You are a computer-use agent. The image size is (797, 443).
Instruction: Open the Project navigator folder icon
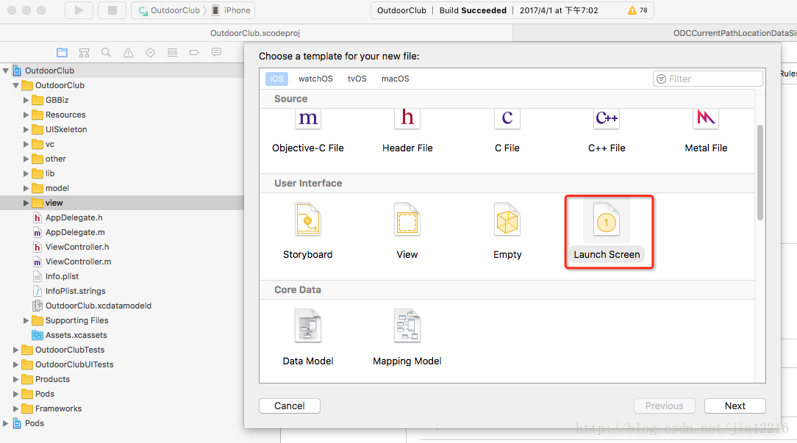coord(62,52)
